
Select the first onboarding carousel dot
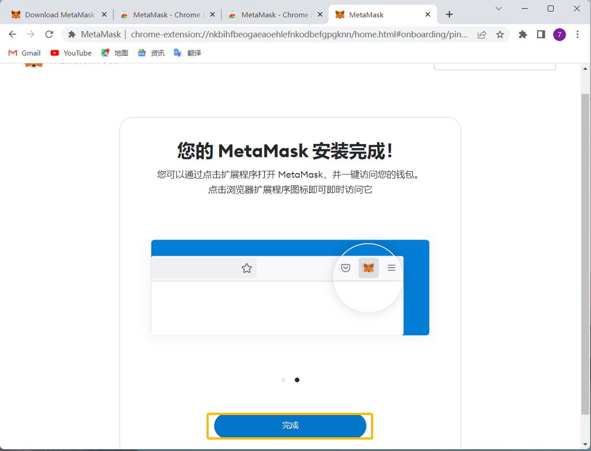[x=283, y=380]
